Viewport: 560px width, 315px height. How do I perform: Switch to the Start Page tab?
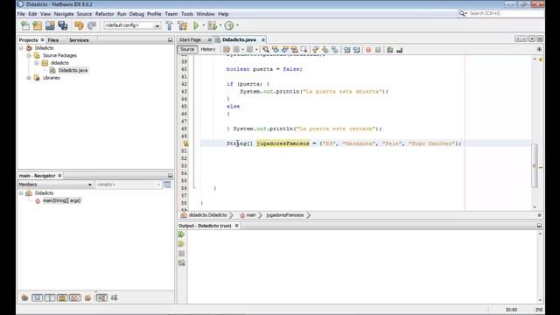click(x=190, y=39)
